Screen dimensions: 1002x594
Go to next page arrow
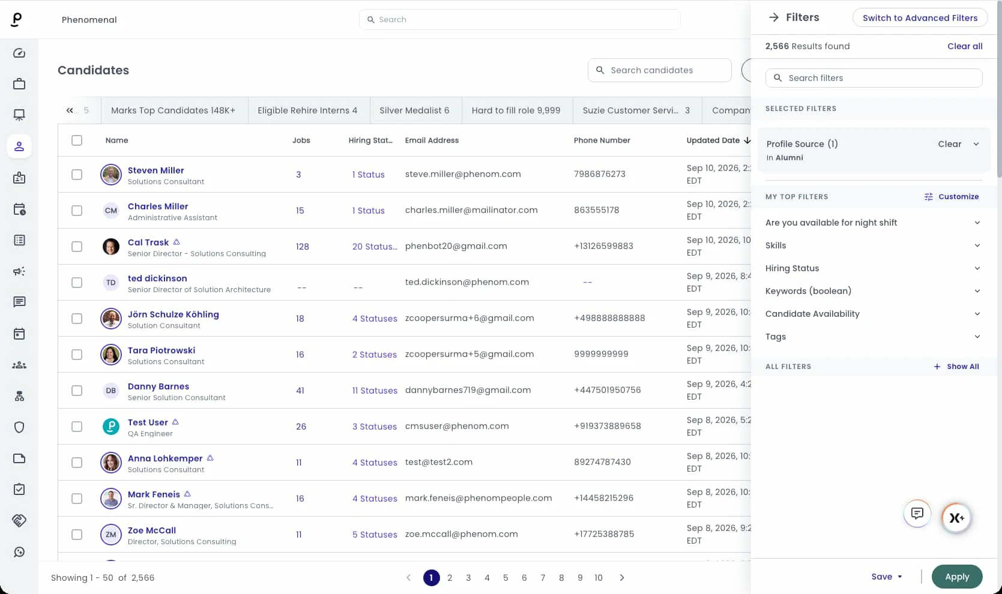click(x=622, y=578)
